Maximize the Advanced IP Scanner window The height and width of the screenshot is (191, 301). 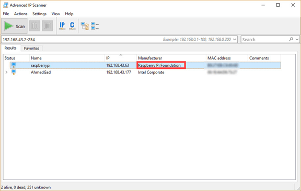278,5
